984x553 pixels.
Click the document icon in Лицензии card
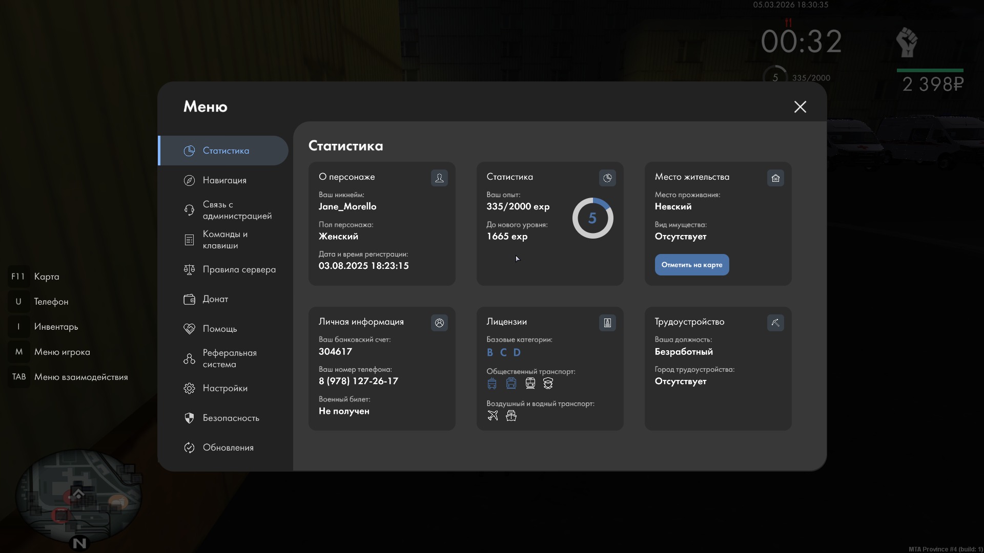(x=607, y=323)
